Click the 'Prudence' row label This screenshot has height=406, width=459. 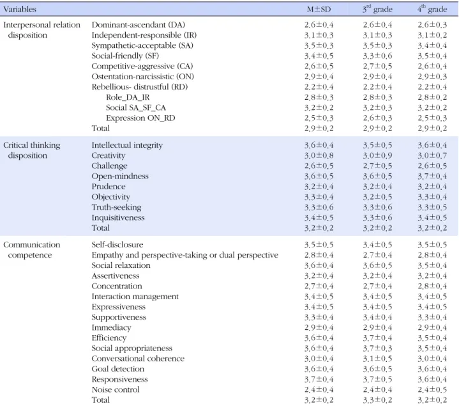(x=109, y=187)
